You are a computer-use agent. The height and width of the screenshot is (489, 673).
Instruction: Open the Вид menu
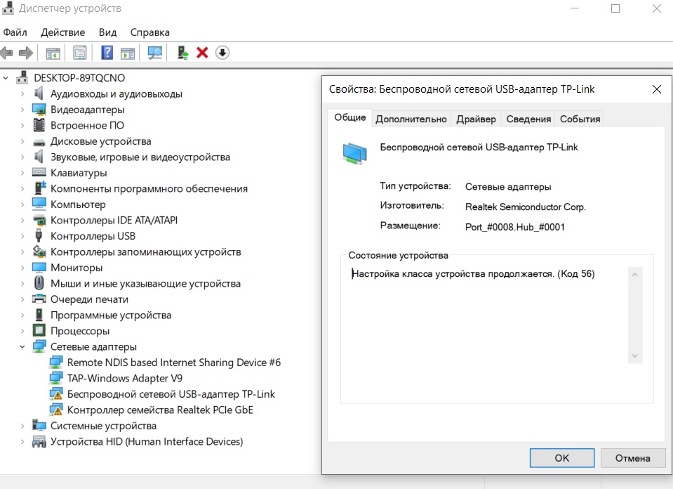108,32
